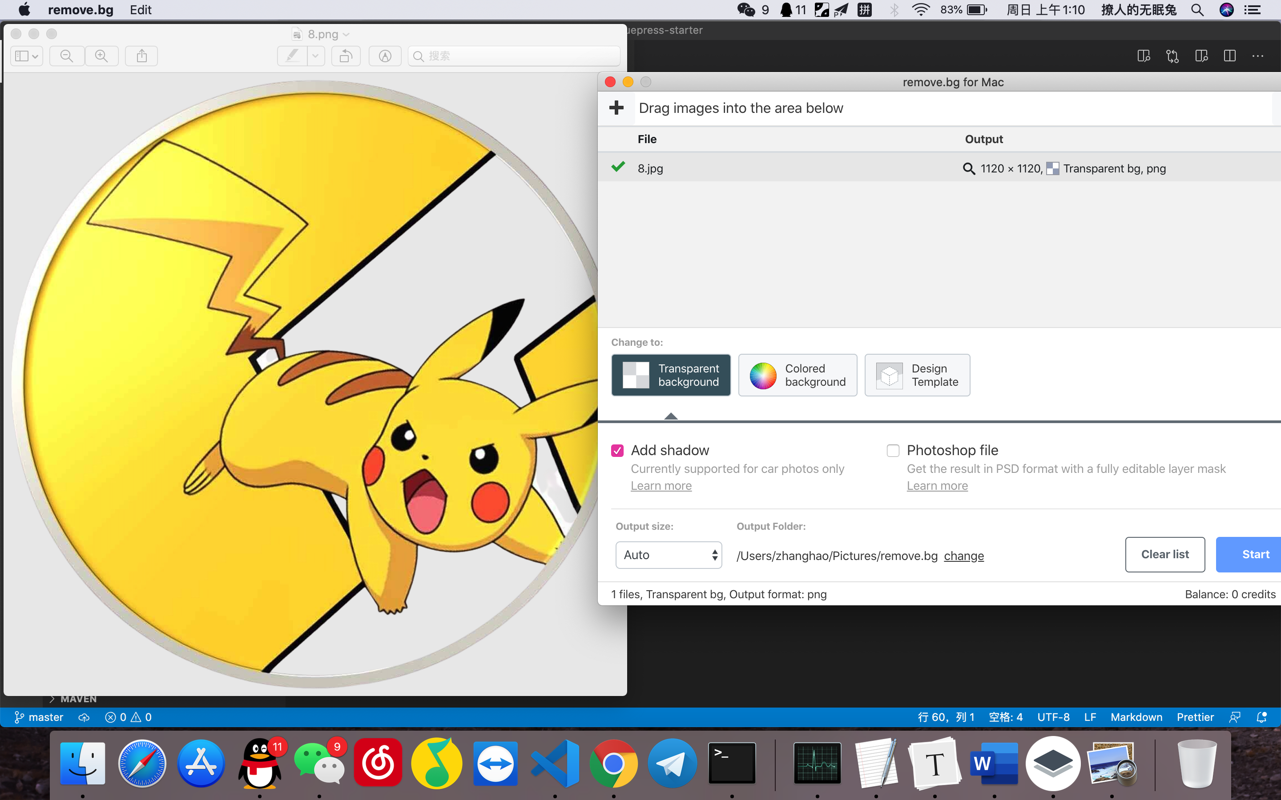Open the remove.bg app icon in Dock
Screen dimensions: 1281x800
1053,764
